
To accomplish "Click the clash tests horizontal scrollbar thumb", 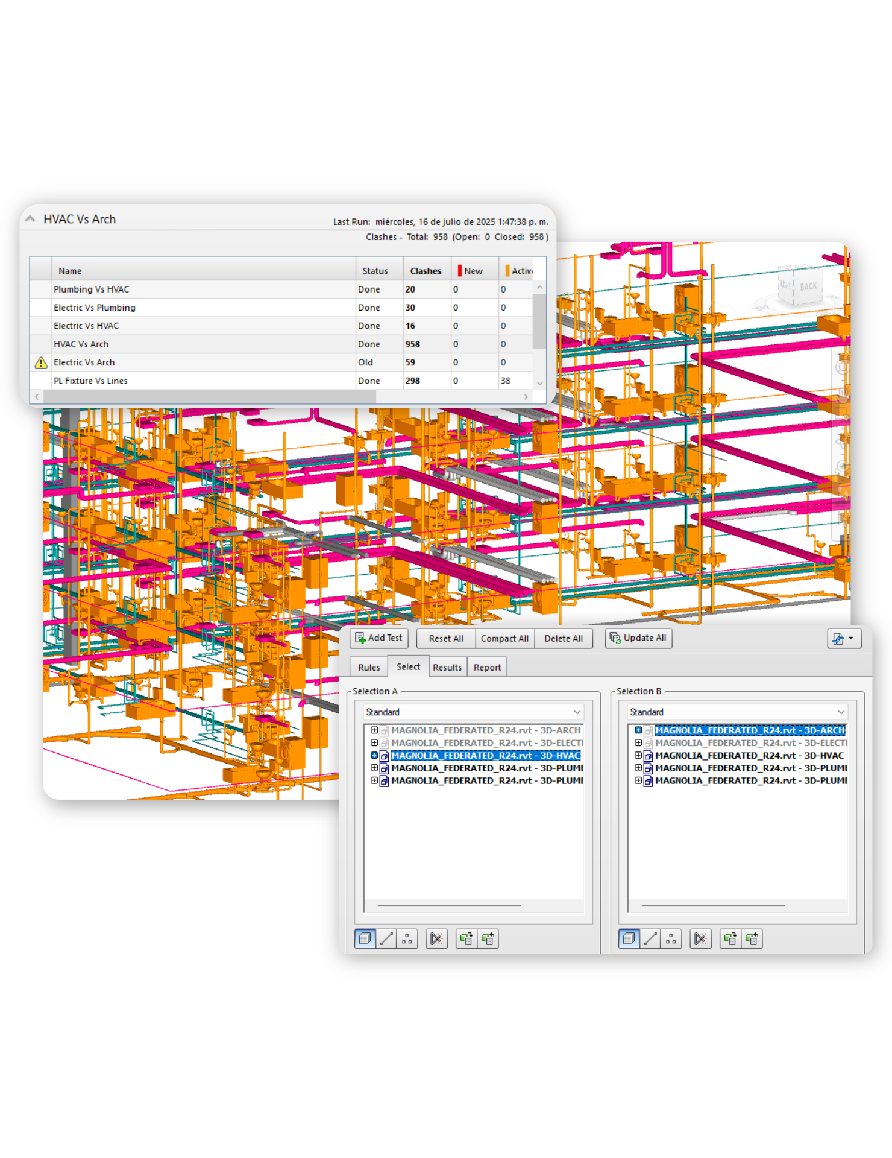I will (210, 397).
